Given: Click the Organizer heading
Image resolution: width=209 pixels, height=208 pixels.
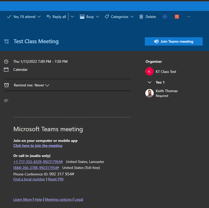Looking at the screenshot, I should click(x=154, y=62).
